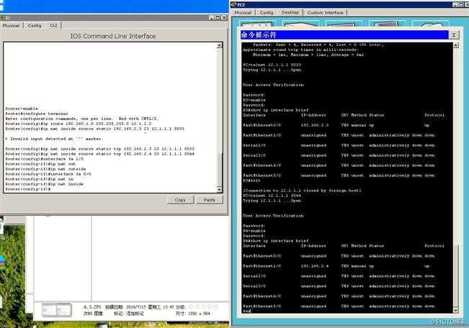Image resolution: width=469 pixels, height=328 pixels.
Task: Close the router CLI window
Action: 224,18
